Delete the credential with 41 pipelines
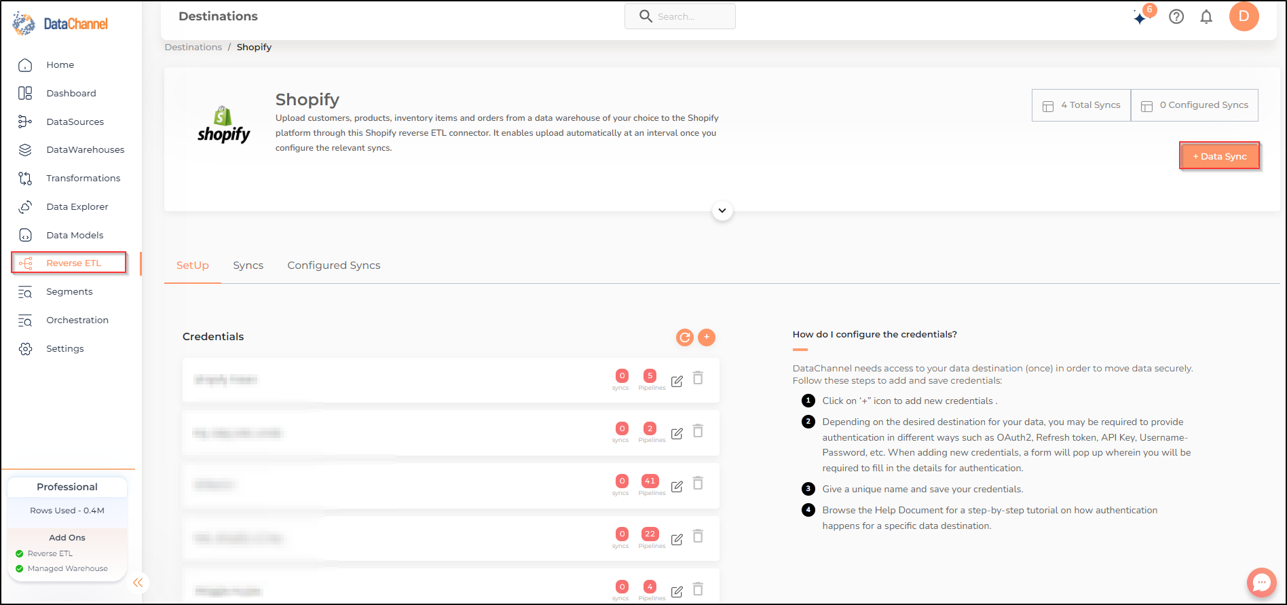 [698, 483]
